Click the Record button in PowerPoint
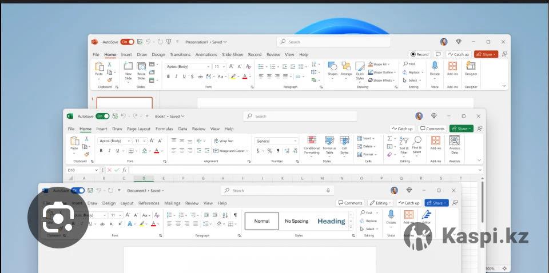This screenshot has height=273, width=549. click(420, 54)
